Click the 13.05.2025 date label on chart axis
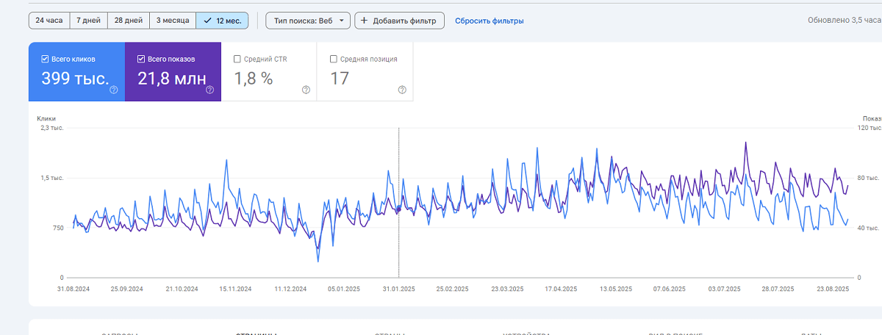 click(x=616, y=289)
